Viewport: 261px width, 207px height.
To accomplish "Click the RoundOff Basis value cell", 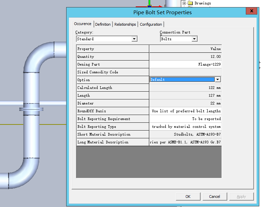I will [x=185, y=111].
